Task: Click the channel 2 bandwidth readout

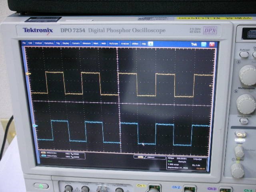Action: (75, 157)
